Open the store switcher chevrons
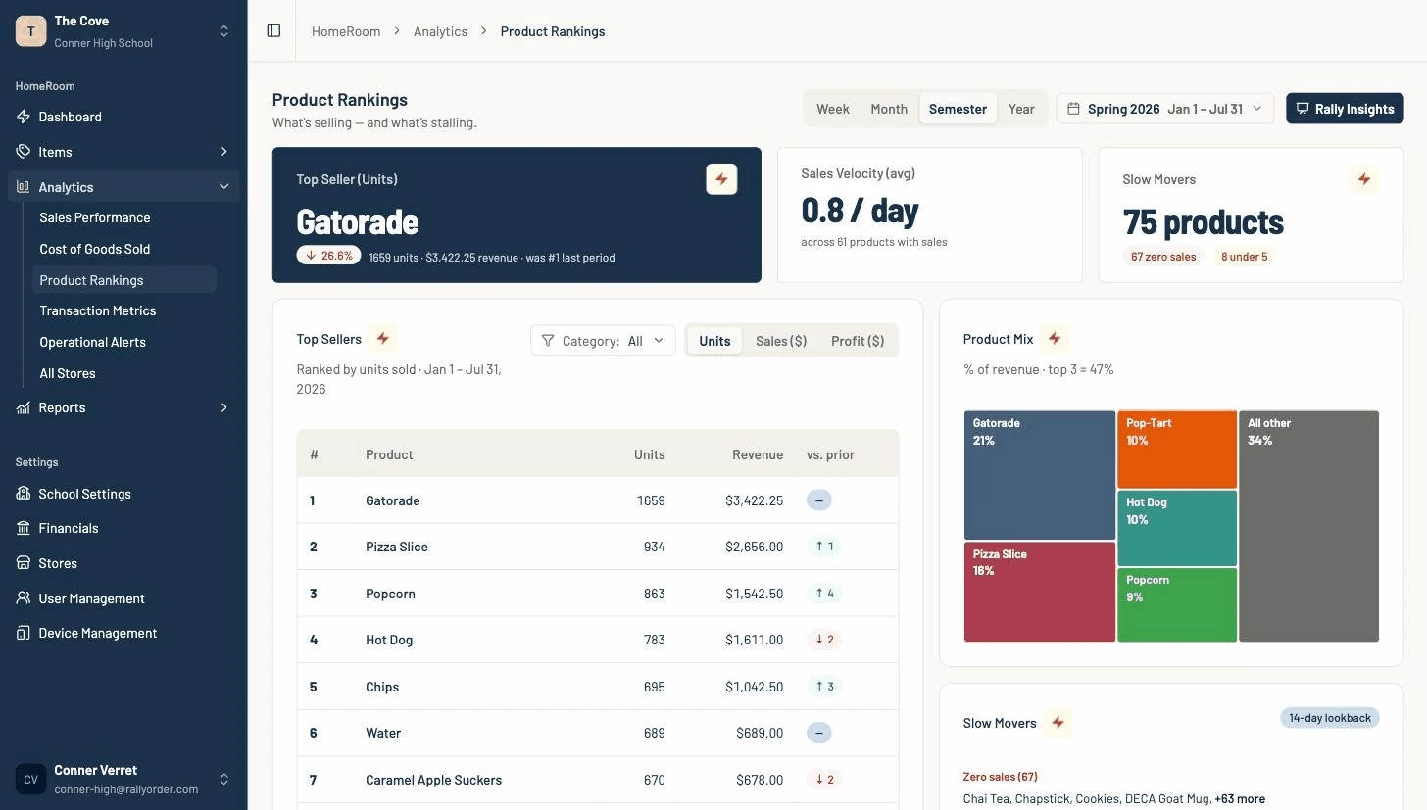 point(223,31)
